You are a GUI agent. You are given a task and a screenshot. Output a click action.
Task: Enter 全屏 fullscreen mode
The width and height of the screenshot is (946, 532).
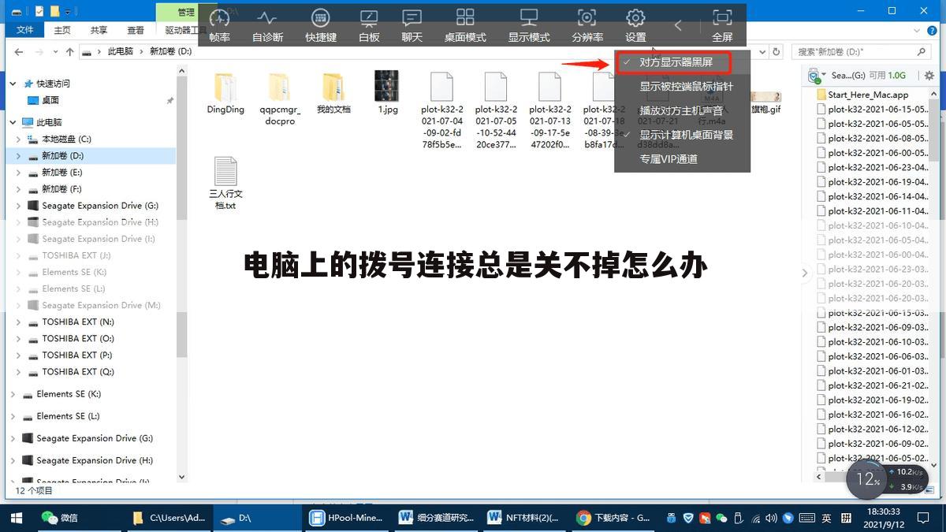722,24
